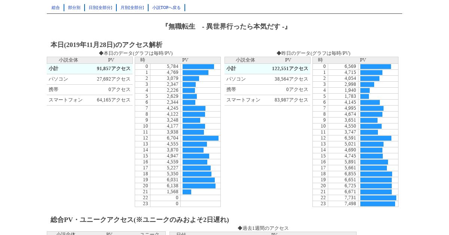The width and height of the screenshot is (449, 235).
Task: Click yesterday's hour 5 value 1,783
Action: (350, 96)
